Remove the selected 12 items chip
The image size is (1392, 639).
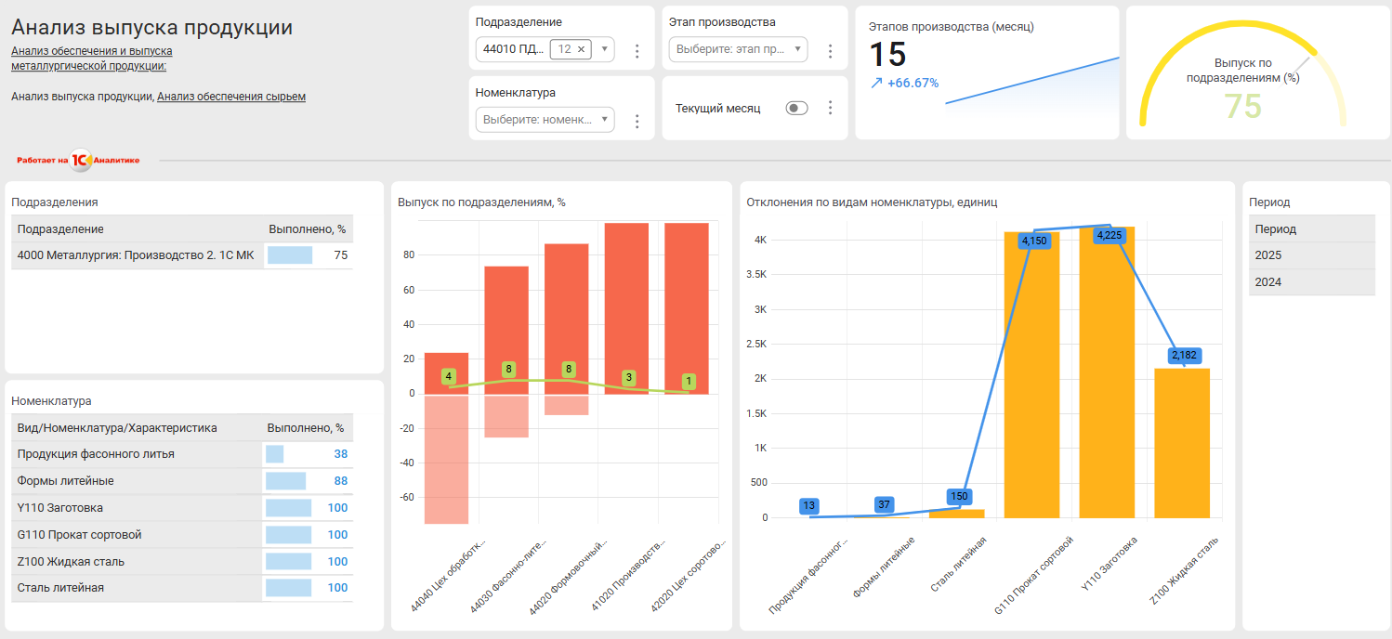tap(582, 49)
